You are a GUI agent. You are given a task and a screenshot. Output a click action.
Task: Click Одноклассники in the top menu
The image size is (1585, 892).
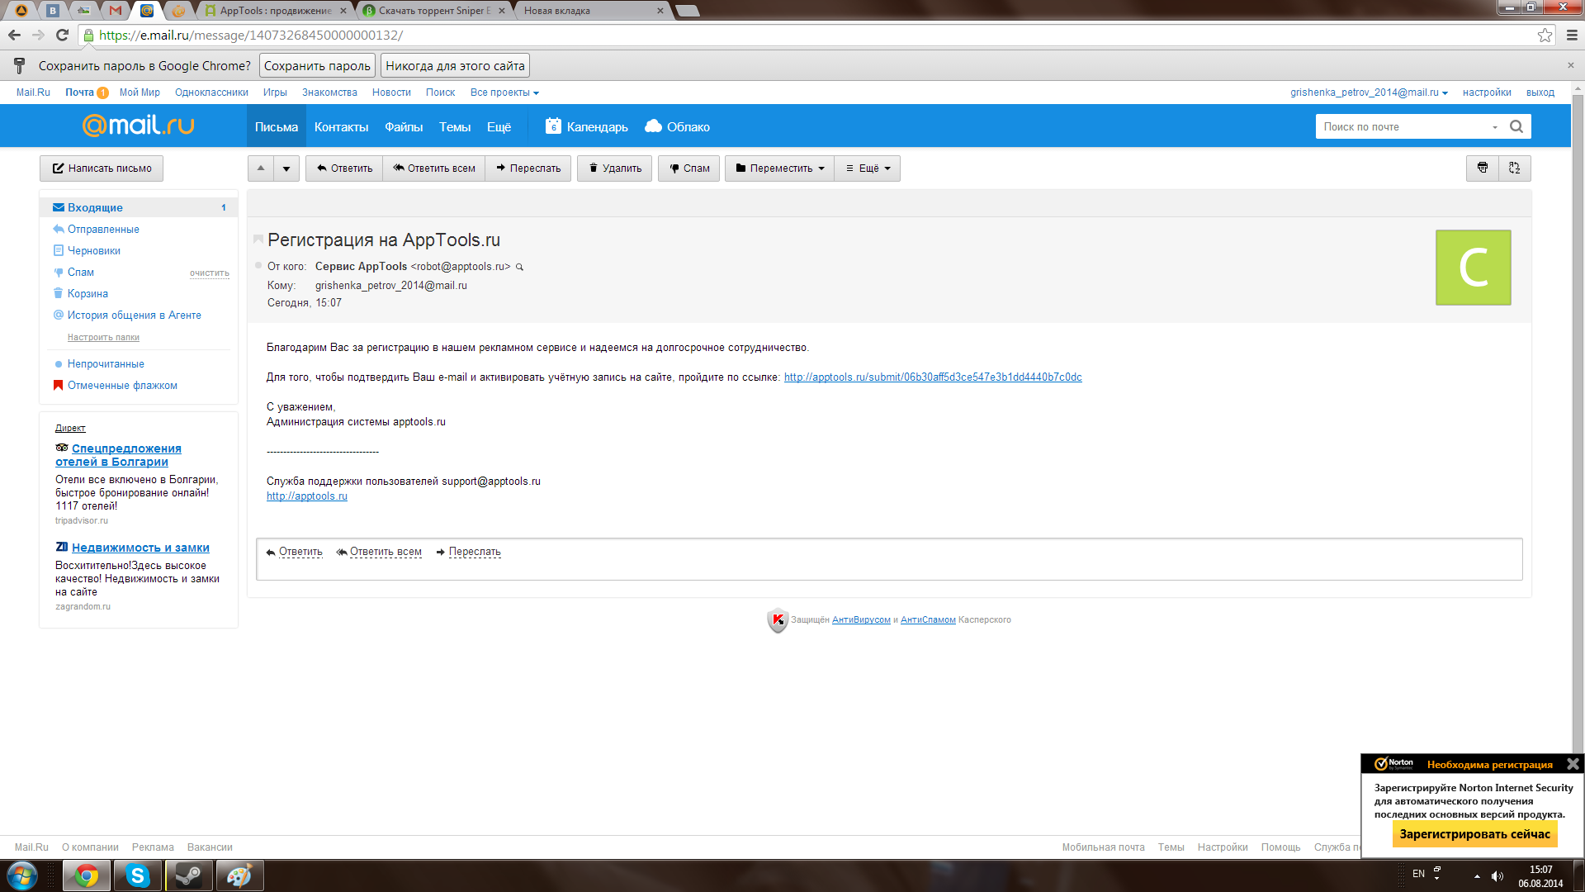coord(211,93)
